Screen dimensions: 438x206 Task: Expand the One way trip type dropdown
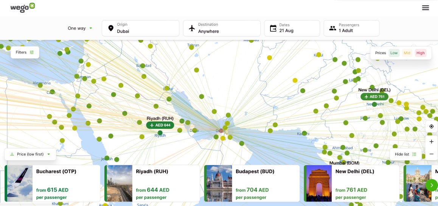(80, 28)
